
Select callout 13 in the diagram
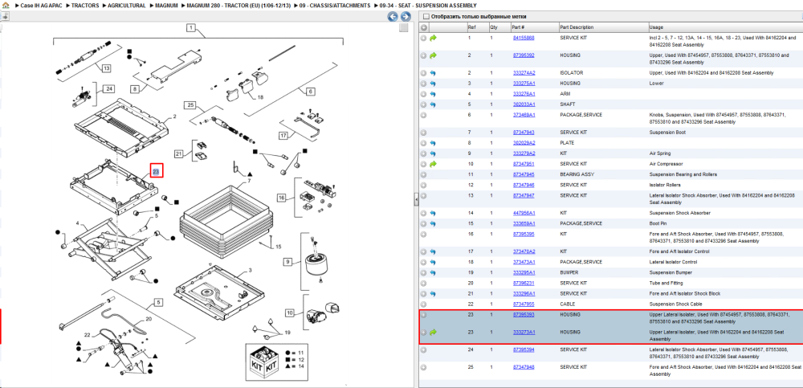106,67
